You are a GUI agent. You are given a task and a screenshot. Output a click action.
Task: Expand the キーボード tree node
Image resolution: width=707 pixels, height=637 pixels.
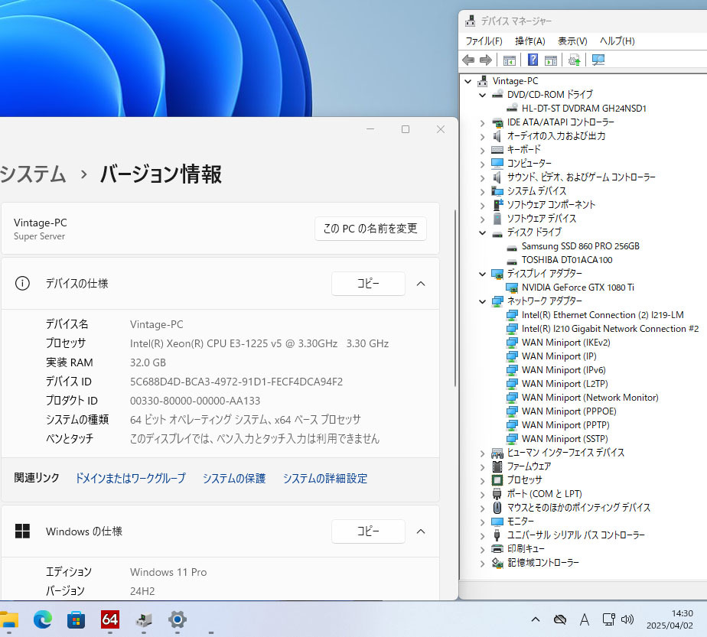click(x=482, y=150)
